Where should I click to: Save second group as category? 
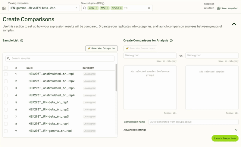(x=228, y=61)
